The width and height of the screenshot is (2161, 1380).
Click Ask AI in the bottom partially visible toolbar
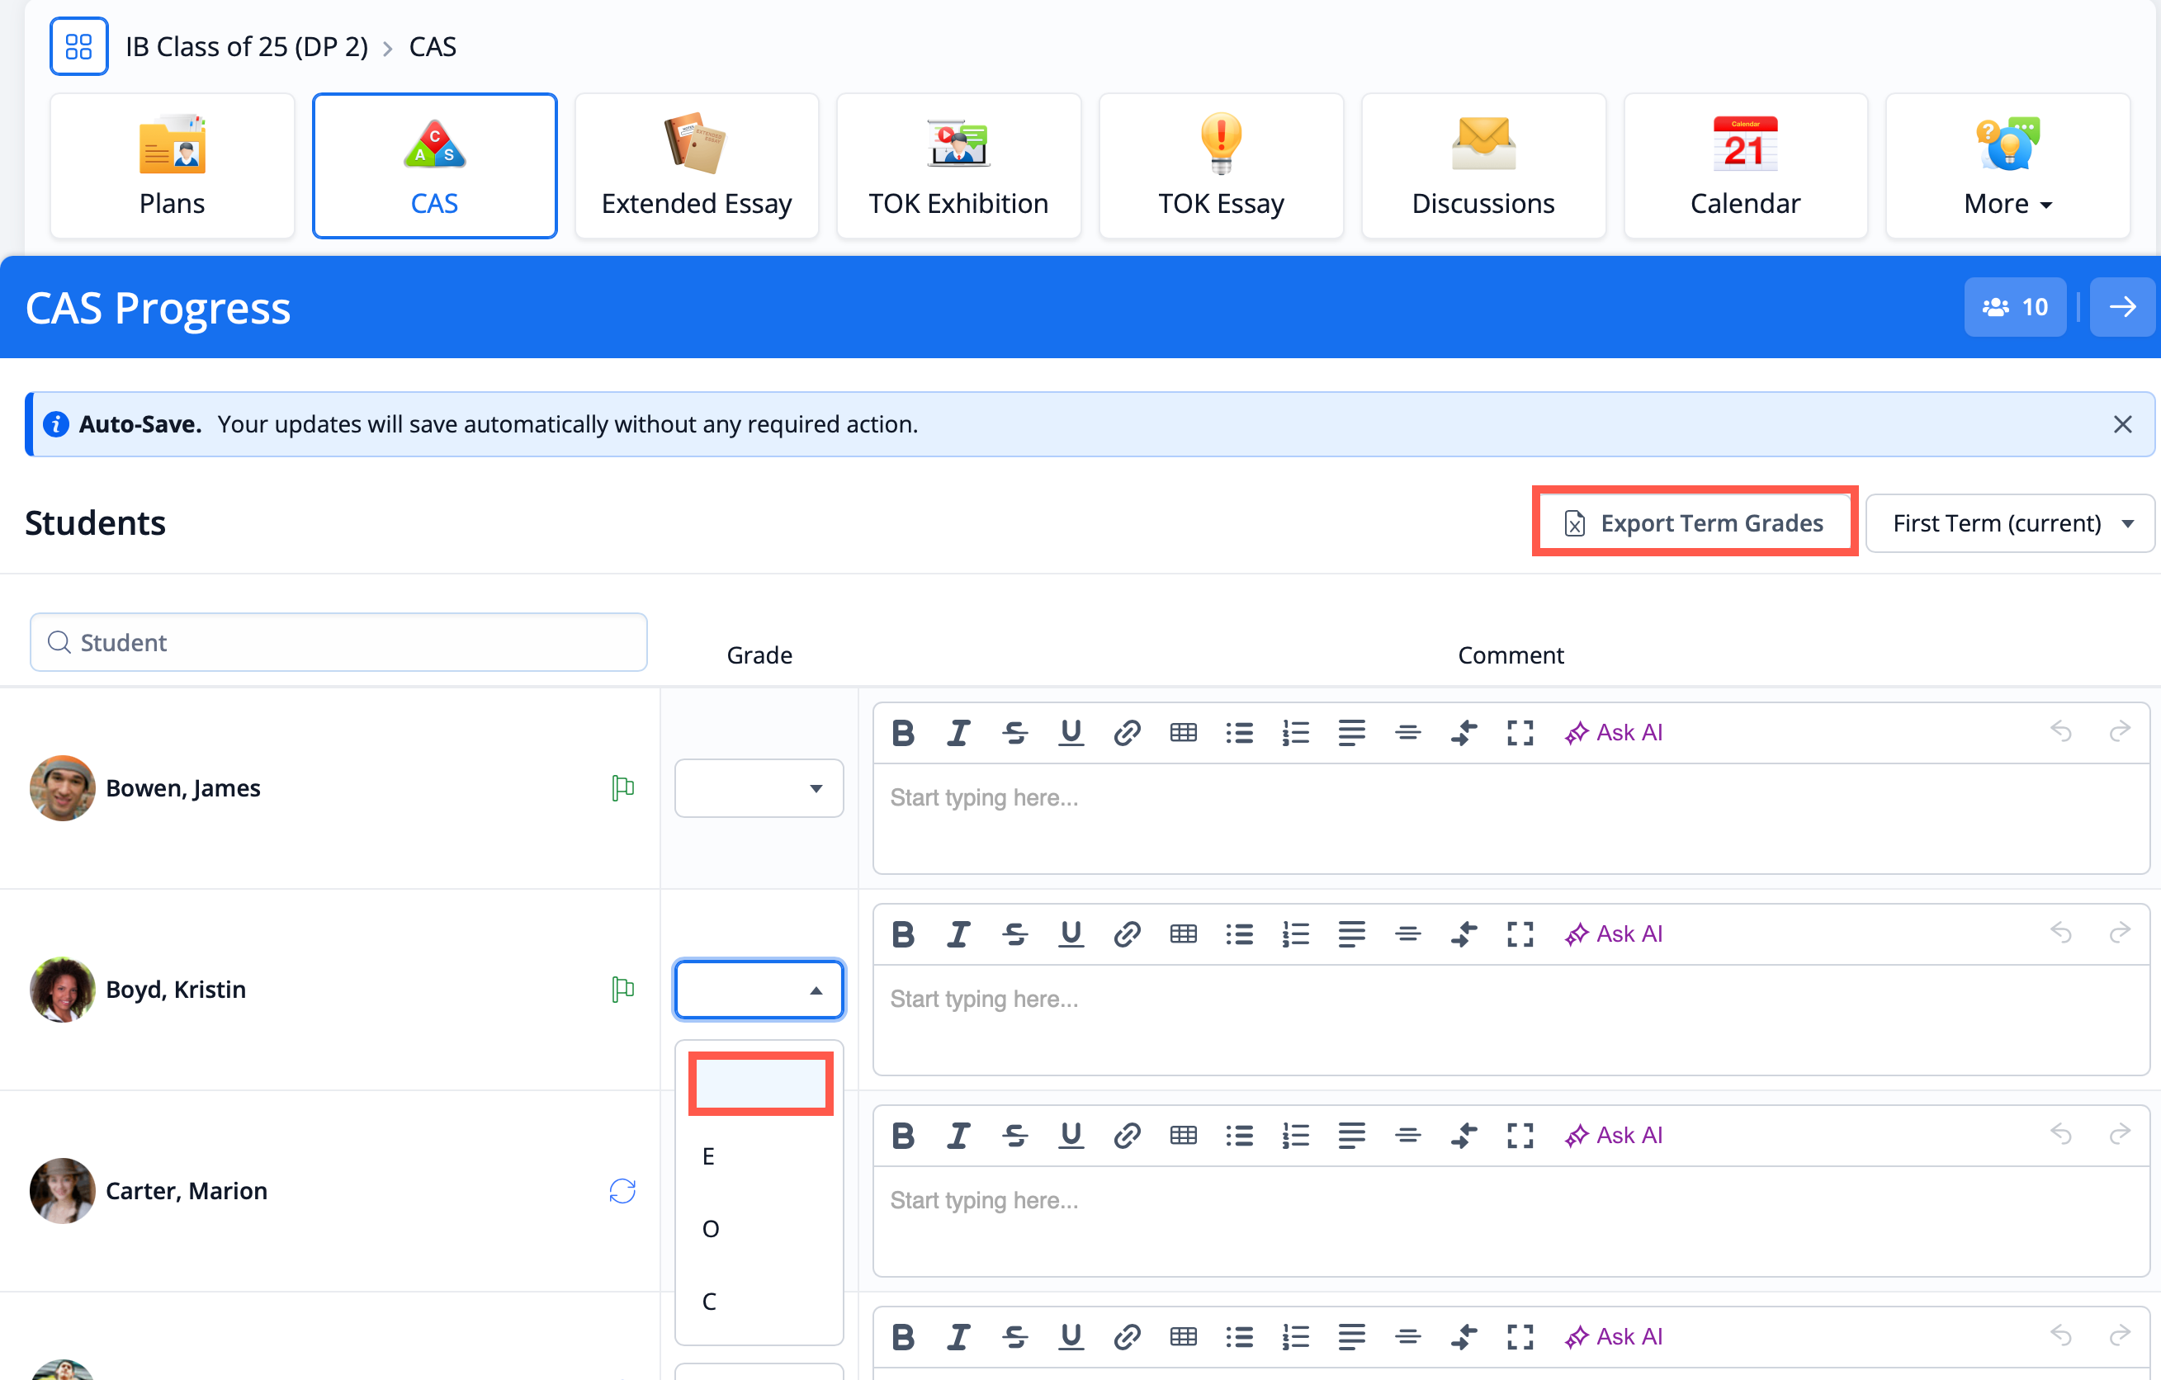click(1614, 1337)
